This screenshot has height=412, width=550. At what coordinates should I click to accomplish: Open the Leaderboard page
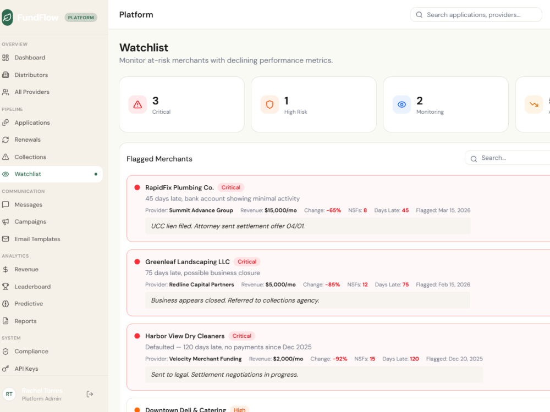coord(51,287)
